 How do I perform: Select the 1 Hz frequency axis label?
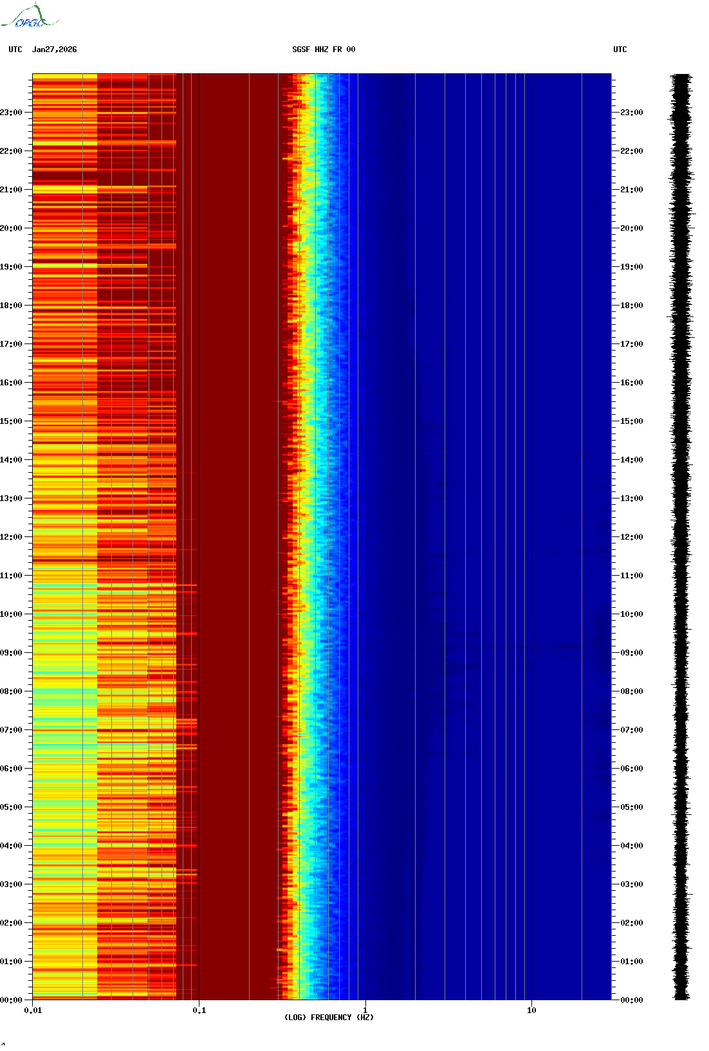365,1010
